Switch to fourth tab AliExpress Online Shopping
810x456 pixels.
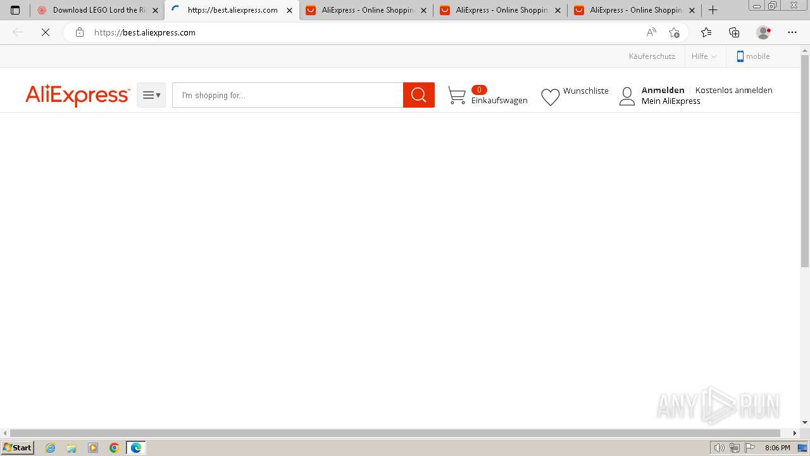(501, 10)
